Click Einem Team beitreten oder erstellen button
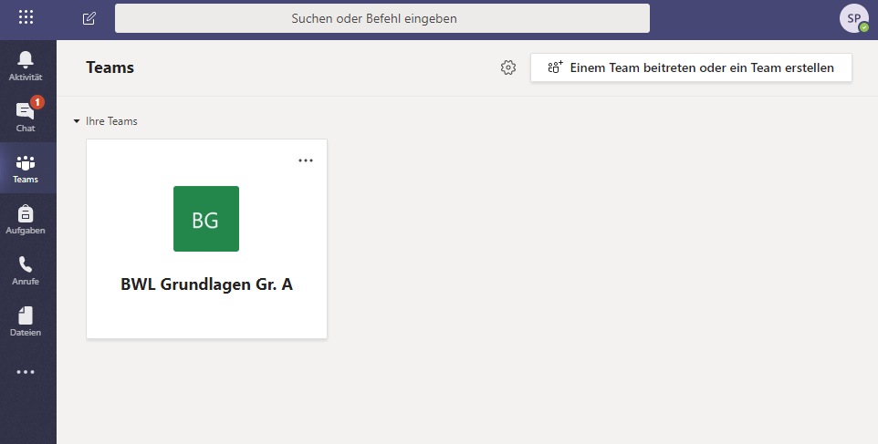 click(691, 67)
